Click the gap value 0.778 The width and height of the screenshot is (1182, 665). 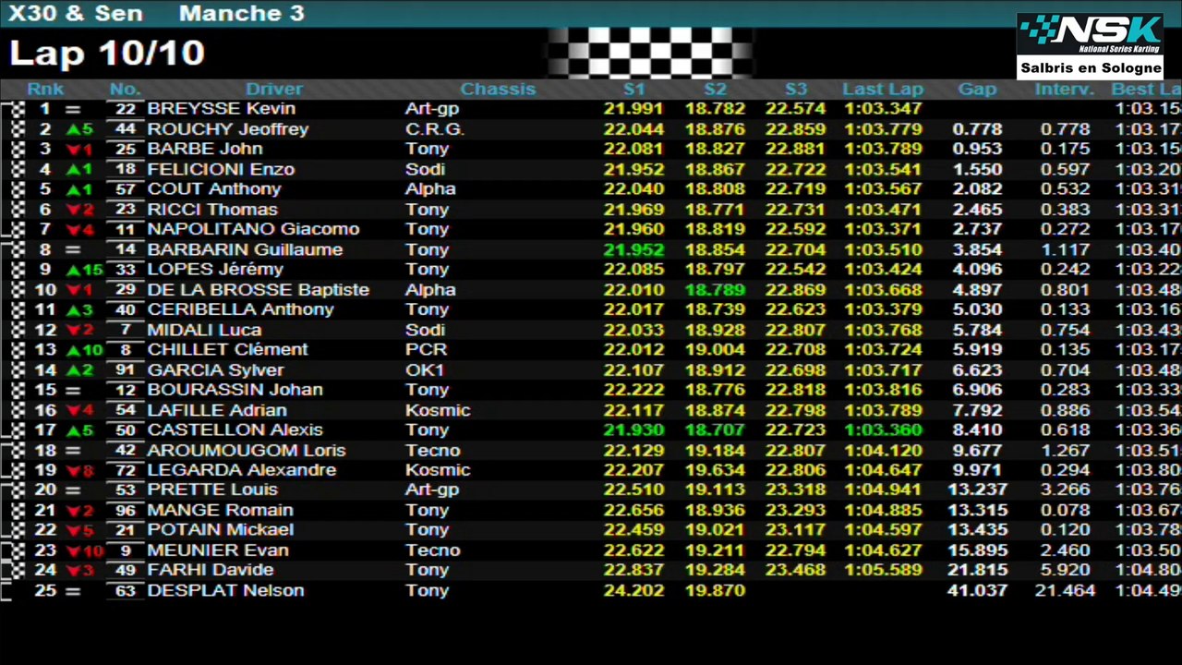977,129
